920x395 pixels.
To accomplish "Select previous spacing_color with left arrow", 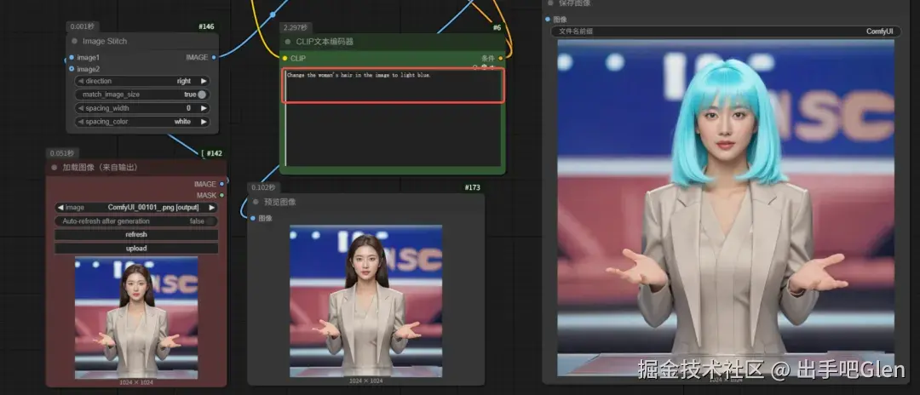I will [81, 122].
